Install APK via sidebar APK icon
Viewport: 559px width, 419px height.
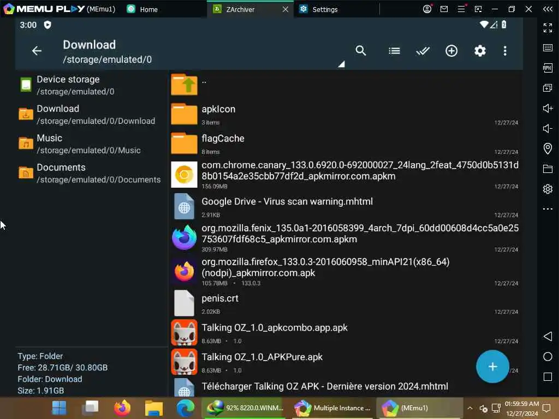(x=548, y=68)
